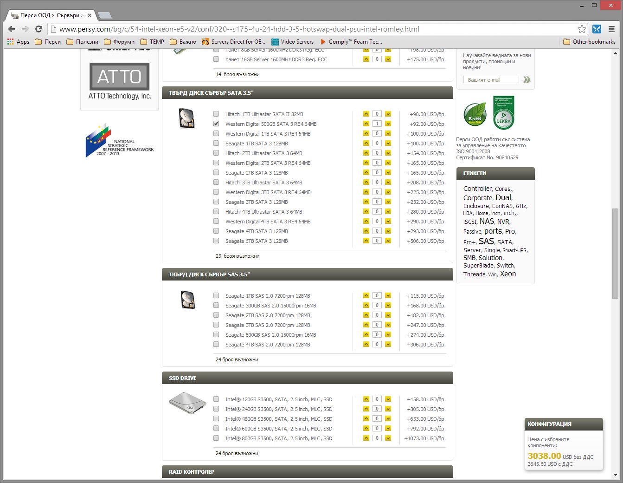This screenshot has height=483, width=623.
Task: Check Intel 600GB S3500 SSD checkbox
Action: (216, 428)
